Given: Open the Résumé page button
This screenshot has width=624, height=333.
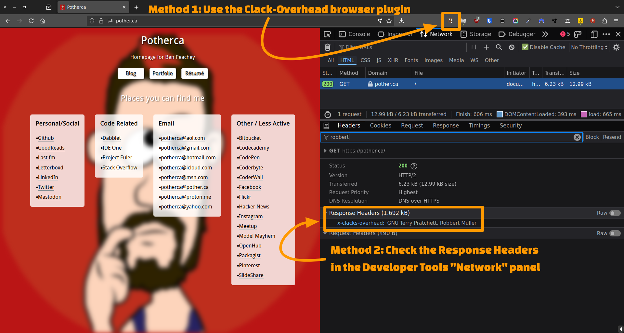Looking at the screenshot, I should coord(195,73).
